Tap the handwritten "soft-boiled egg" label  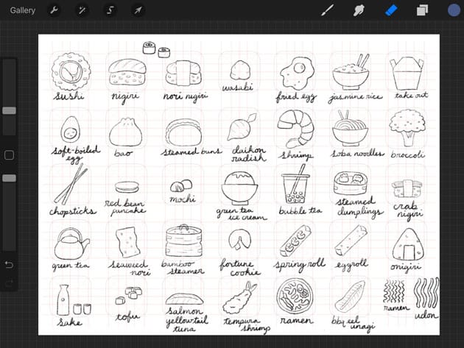tap(76, 154)
